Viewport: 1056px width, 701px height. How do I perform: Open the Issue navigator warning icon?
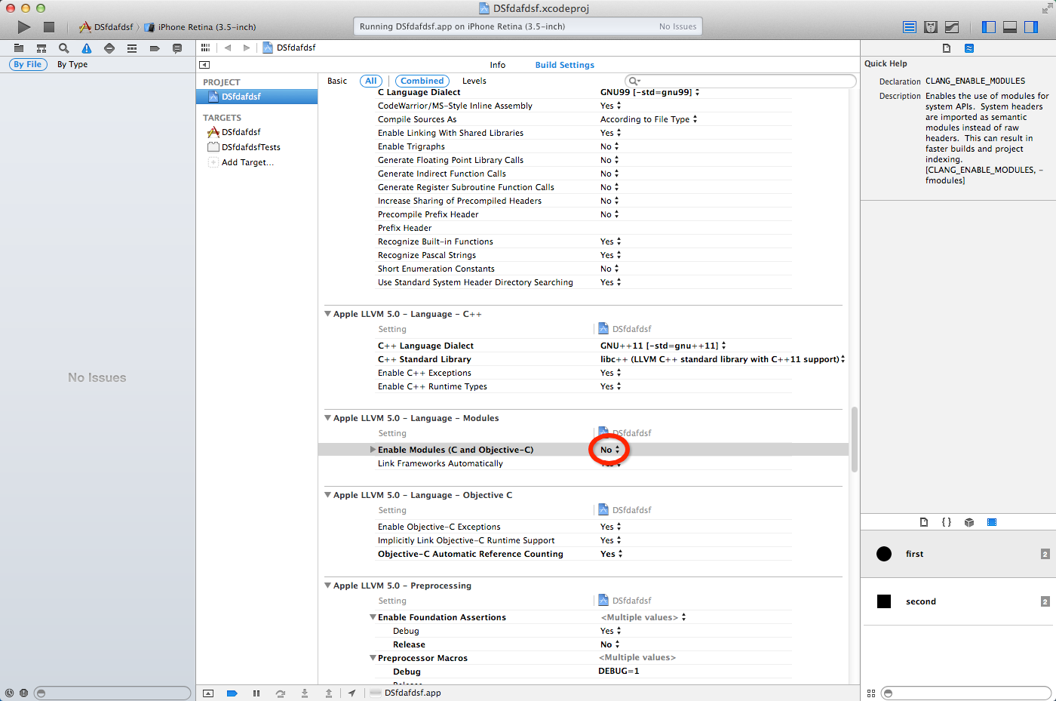pos(87,48)
